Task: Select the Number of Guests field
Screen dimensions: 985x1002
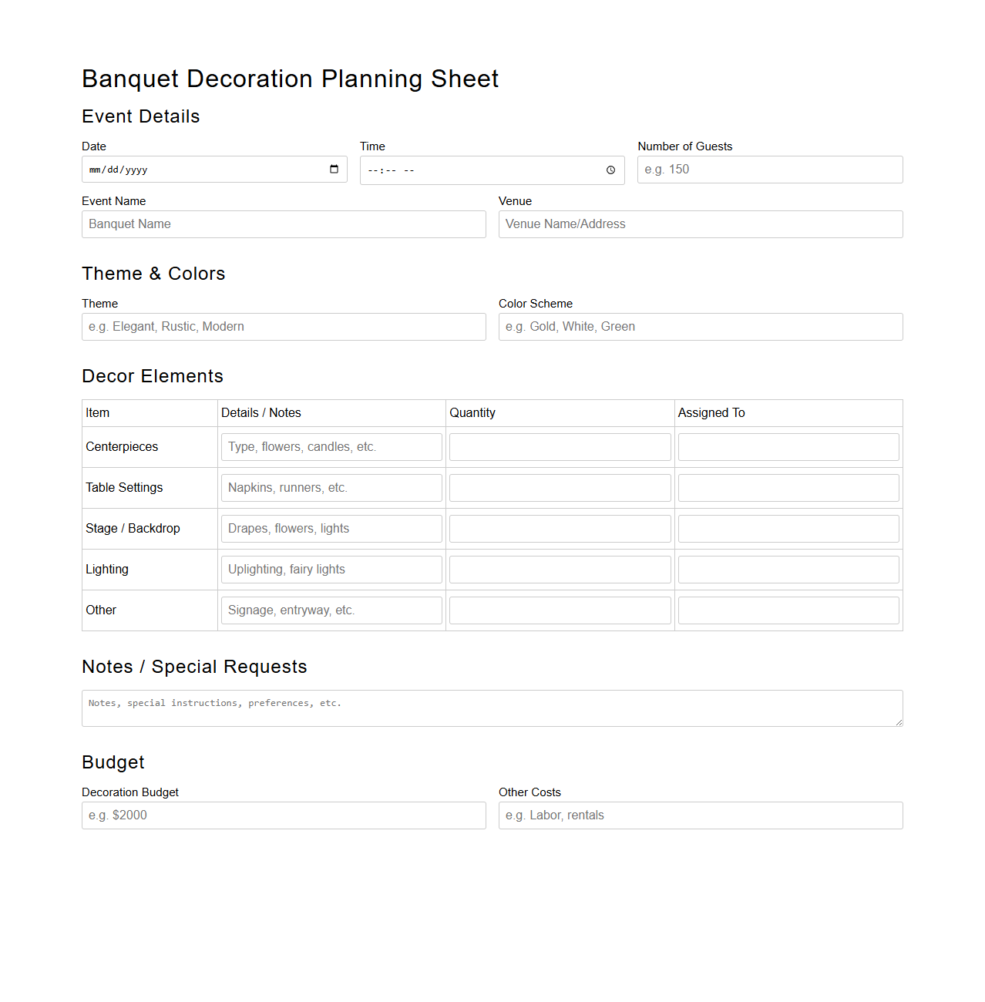Action: pyautogui.click(x=768, y=170)
